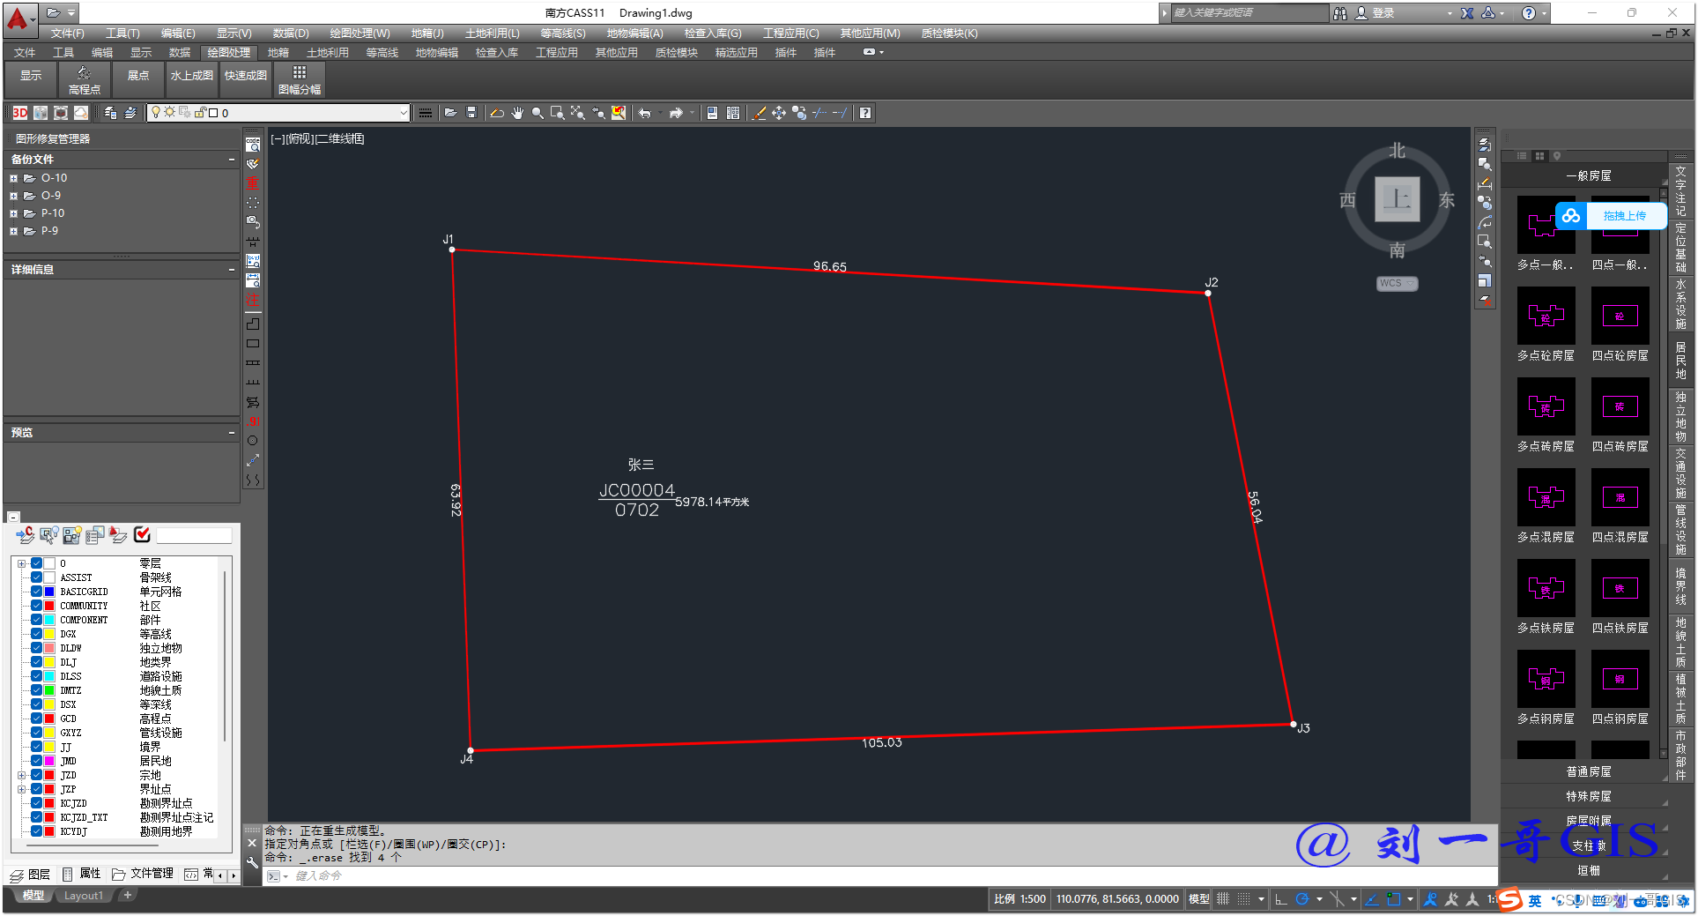Image resolution: width=1698 pixels, height=916 pixels.
Task: Click the pan hand tool icon
Action: tap(517, 113)
